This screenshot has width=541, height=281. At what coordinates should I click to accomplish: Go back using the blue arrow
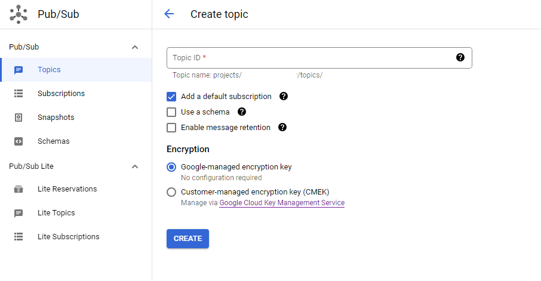click(x=169, y=14)
